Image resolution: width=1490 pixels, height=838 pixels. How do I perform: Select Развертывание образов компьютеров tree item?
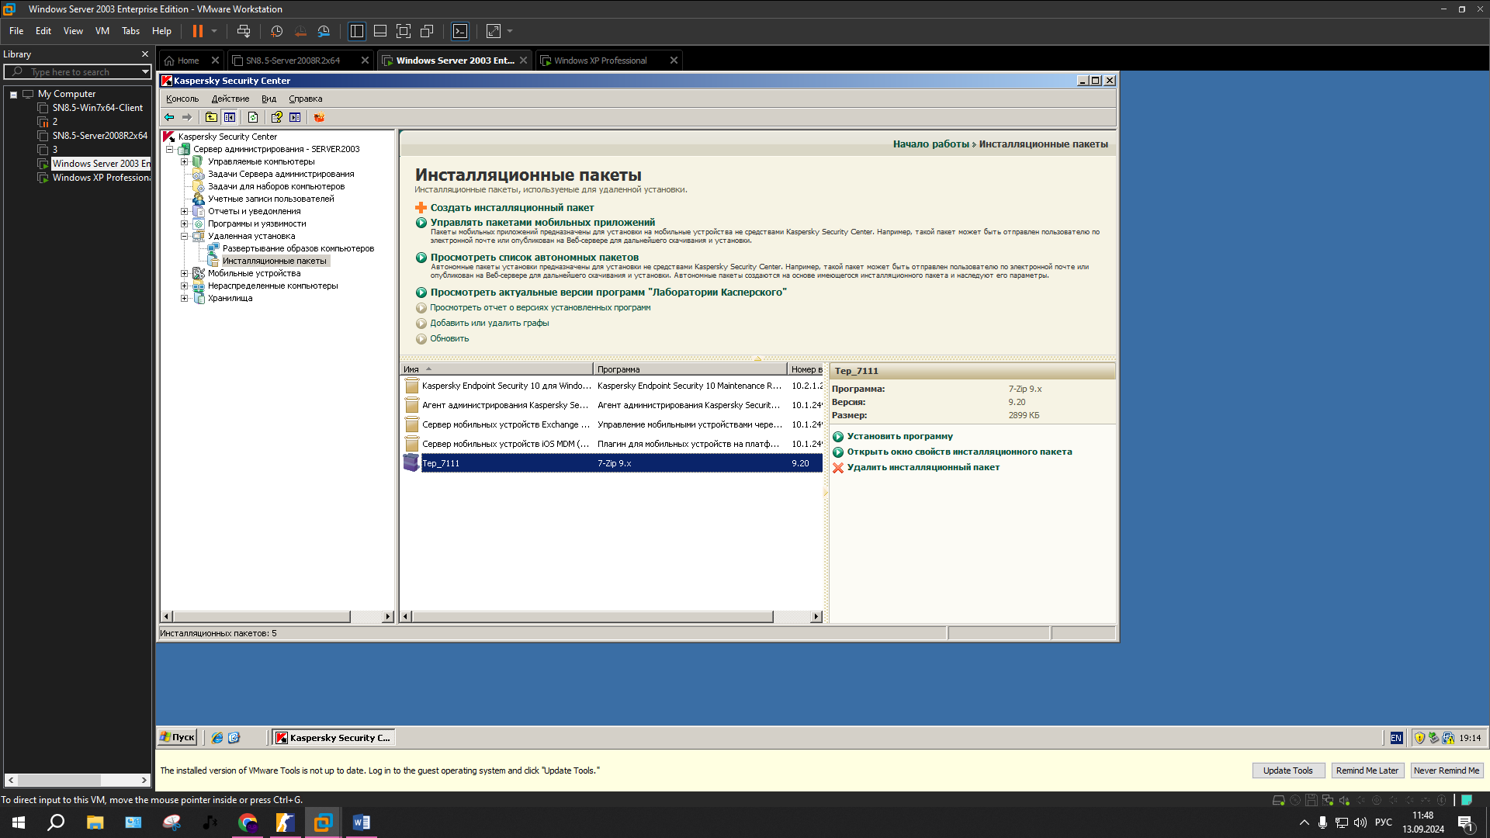tap(298, 248)
